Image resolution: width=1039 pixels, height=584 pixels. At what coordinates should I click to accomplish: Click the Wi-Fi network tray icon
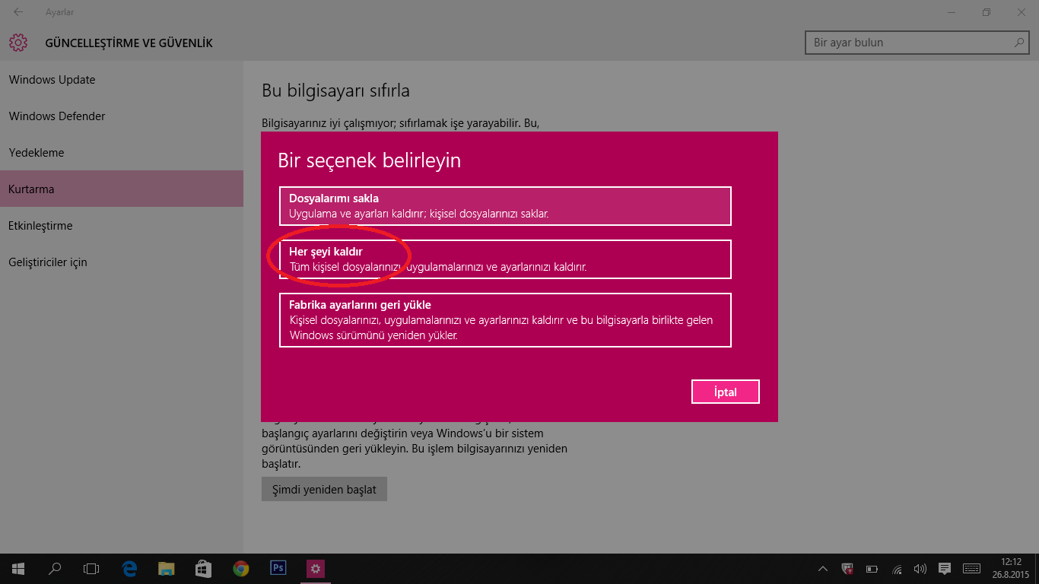point(896,568)
